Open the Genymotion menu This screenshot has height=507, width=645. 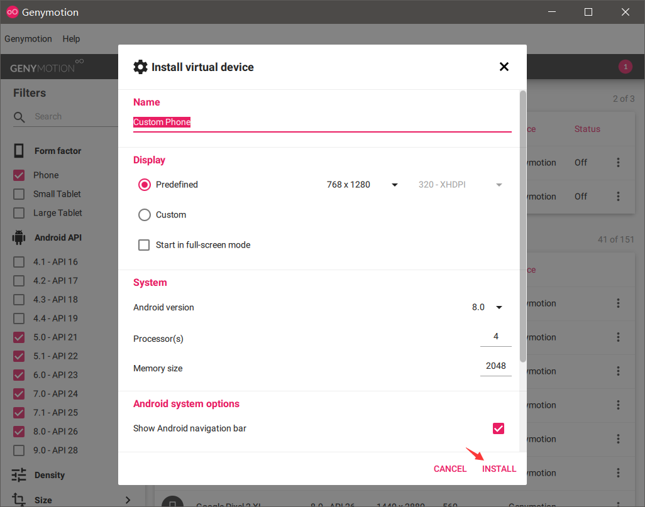(28, 39)
